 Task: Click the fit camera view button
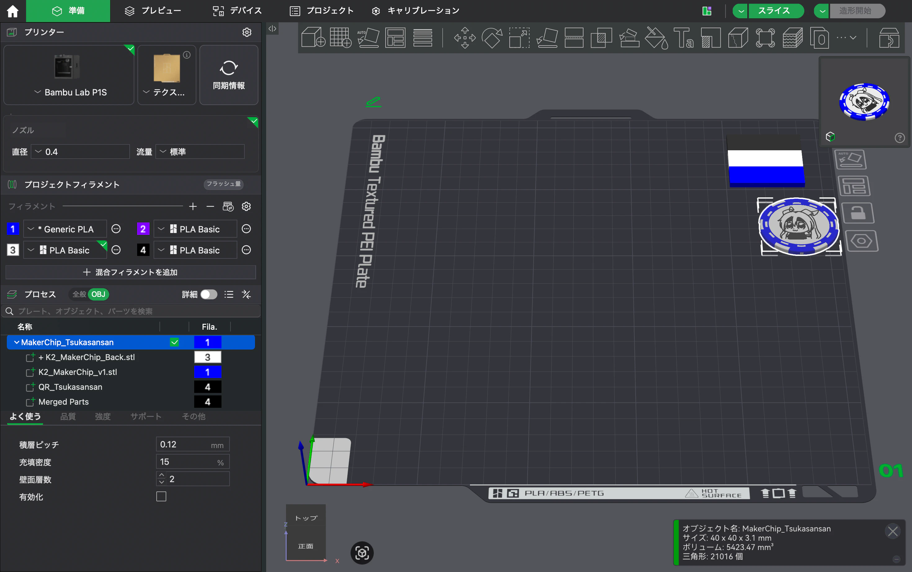coord(362,553)
